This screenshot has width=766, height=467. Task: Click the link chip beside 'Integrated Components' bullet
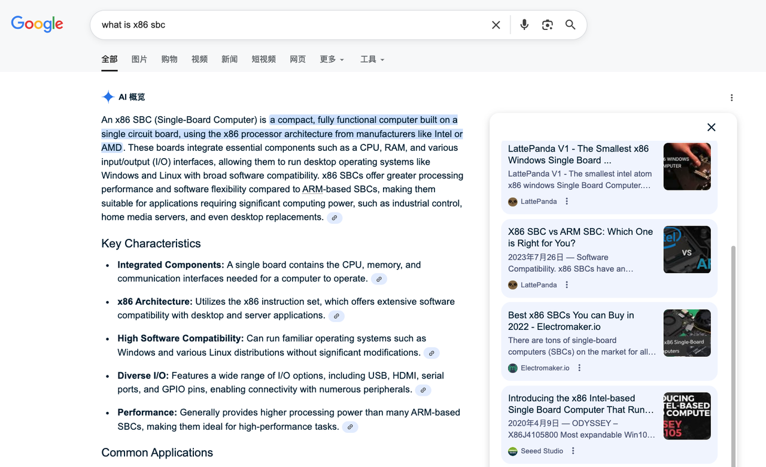(379, 278)
